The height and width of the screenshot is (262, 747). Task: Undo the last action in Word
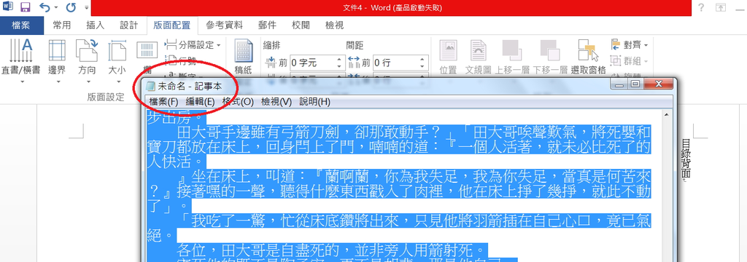coord(44,7)
